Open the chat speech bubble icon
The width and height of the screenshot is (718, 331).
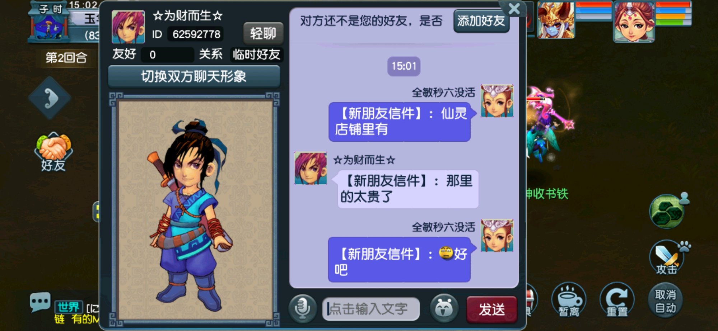[40, 302]
